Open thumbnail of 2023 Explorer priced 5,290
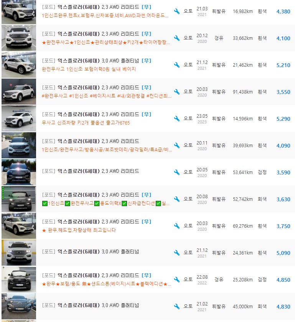 (19, 118)
